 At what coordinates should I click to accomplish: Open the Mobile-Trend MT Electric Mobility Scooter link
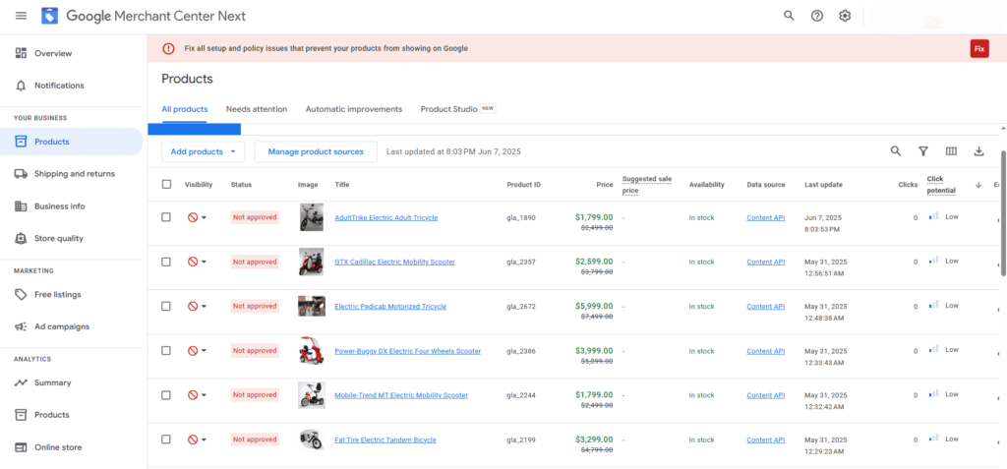pyautogui.click(x=401, y=396)
